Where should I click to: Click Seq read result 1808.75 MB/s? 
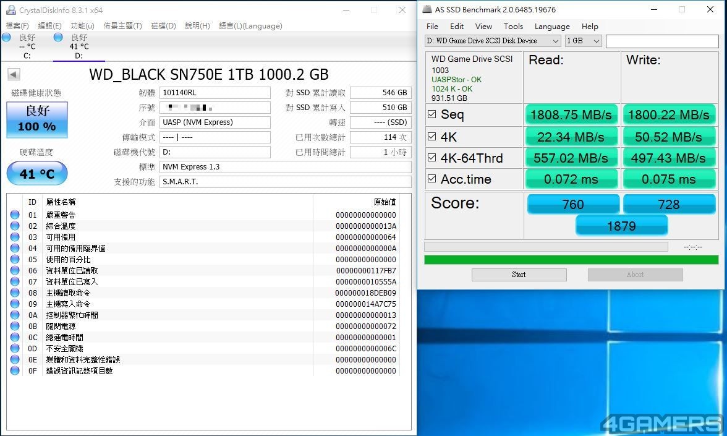tap(571, 114)
